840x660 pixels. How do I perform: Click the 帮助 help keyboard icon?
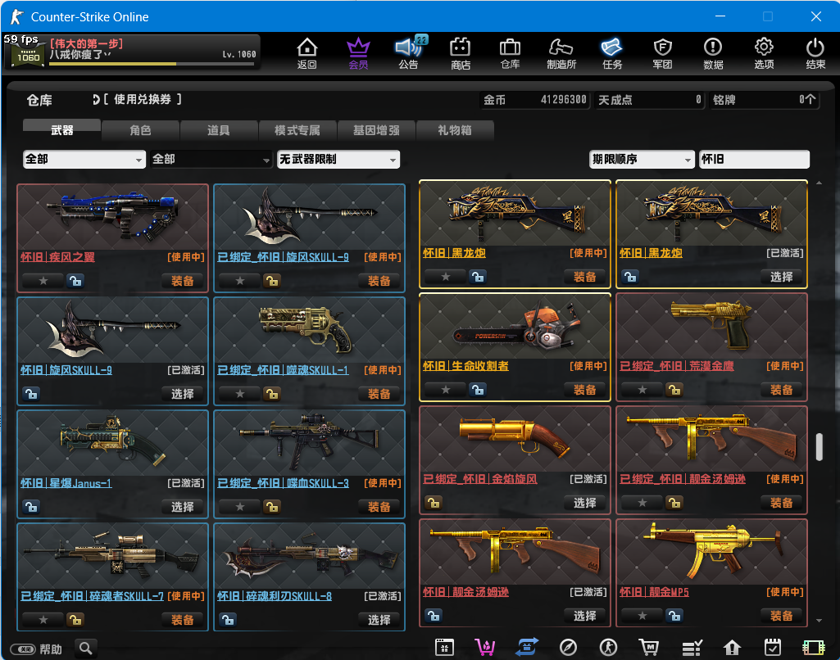tap(24, 649)
